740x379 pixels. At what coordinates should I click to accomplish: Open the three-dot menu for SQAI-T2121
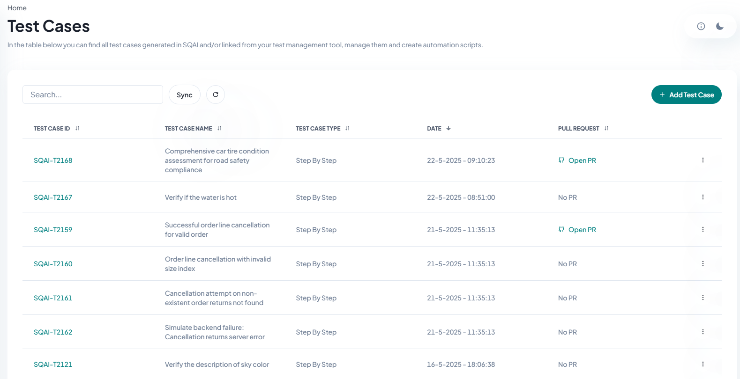[x=703, y=364]
